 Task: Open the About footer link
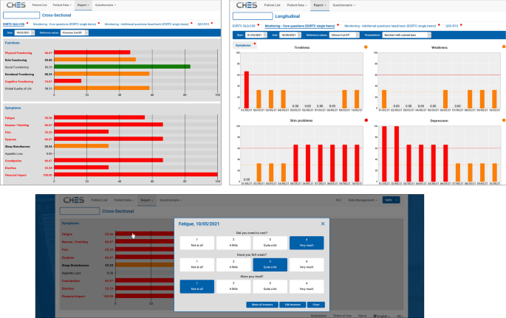[362, 316]
